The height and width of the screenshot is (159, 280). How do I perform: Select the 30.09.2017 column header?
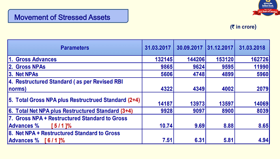pos(190,48)
